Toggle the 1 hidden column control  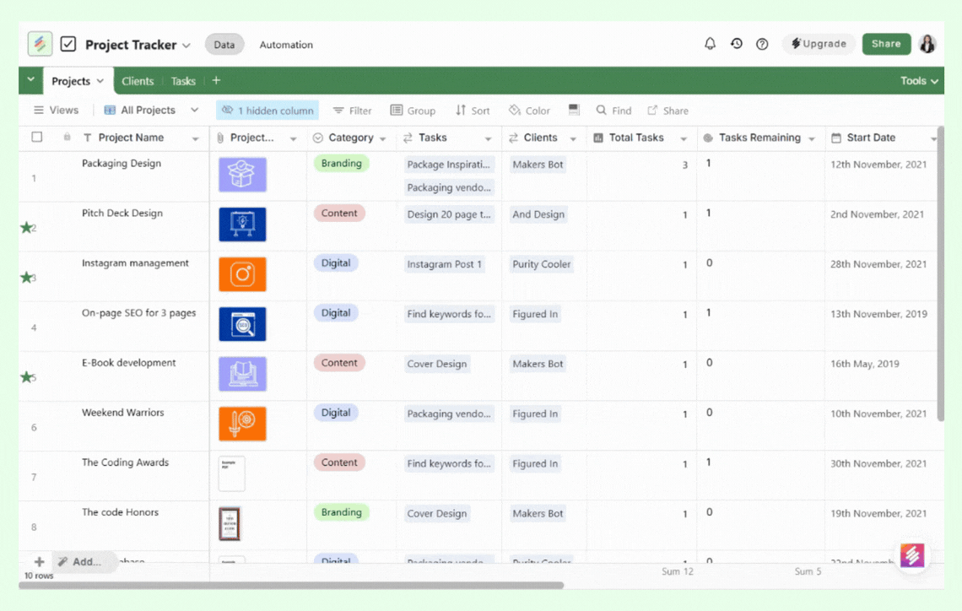[268, 111]
